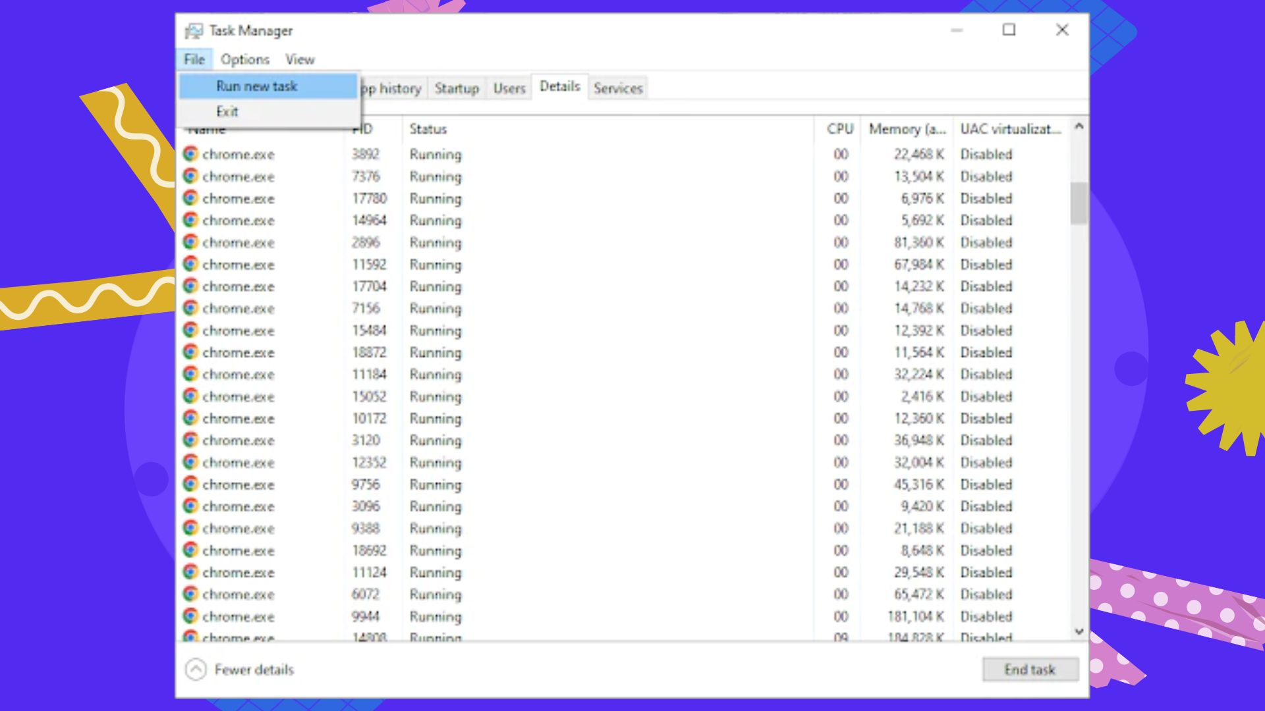Screen dimensions: 1265x711
Task: Click the PID cell 14964
Action: [369, 221]
